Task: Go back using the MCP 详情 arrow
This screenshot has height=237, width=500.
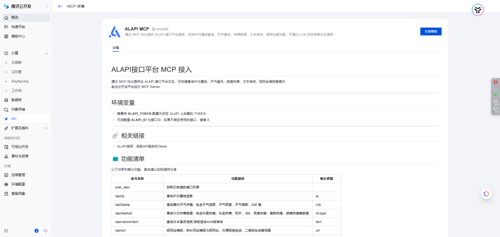Action: click(x=60, y=6)
